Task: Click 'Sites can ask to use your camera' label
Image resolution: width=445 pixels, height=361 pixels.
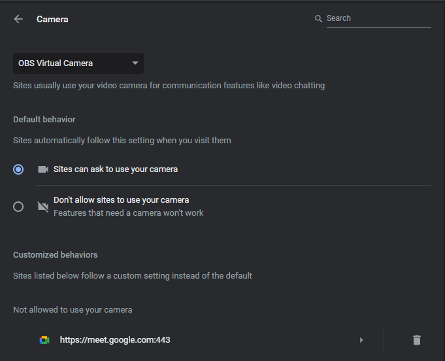Action: click(116, 169)
